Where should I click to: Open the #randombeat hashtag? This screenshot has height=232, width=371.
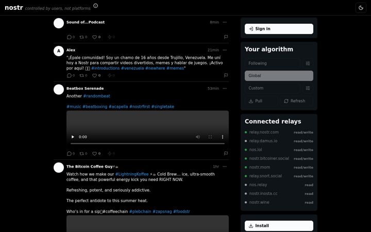(96, 96)
